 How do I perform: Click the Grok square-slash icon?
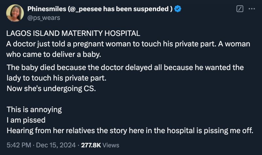coord(239,9)
